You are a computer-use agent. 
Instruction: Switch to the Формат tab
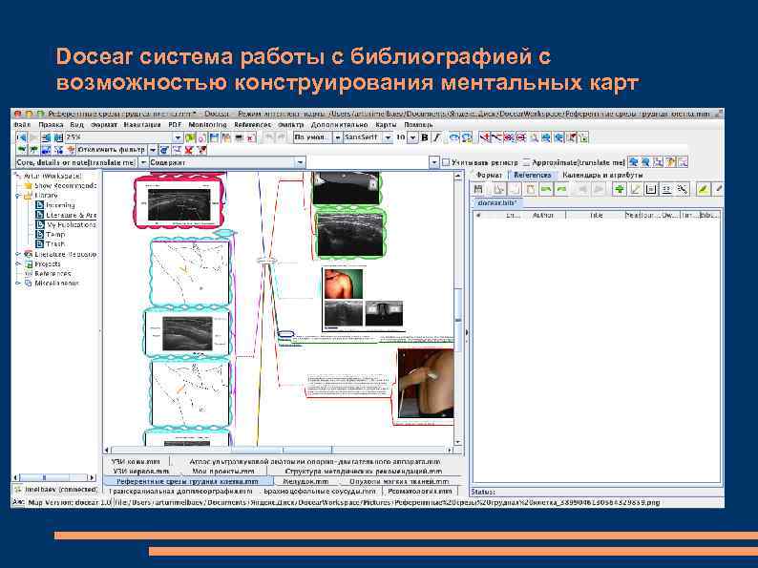[x=489, y=175]
